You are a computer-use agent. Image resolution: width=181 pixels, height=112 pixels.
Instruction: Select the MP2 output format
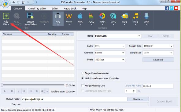[135, 19]
